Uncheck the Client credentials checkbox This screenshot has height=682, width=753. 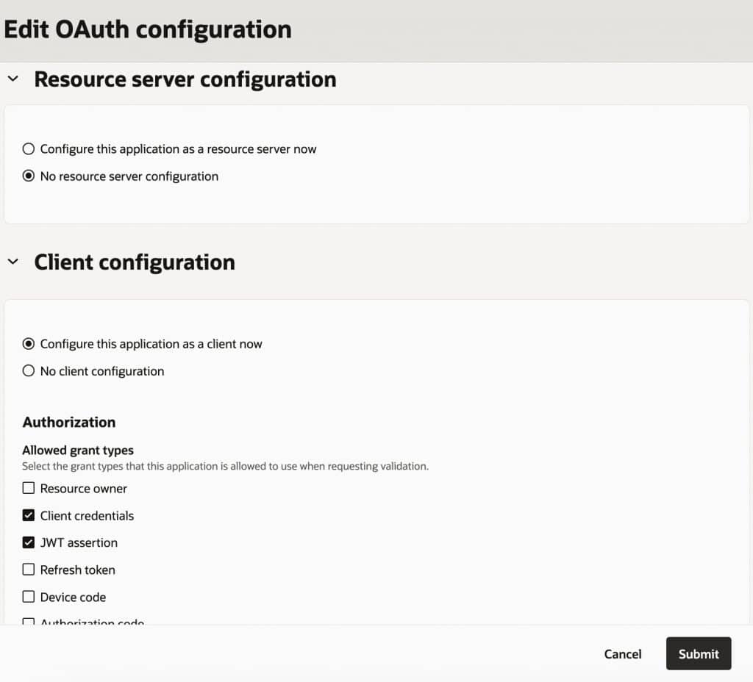(x=29, y=516)
